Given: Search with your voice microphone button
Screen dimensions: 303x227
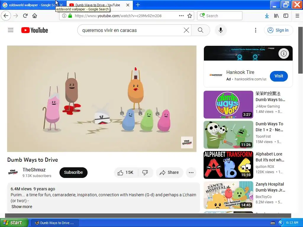Looking at the screenshot, I should [221, 30].
